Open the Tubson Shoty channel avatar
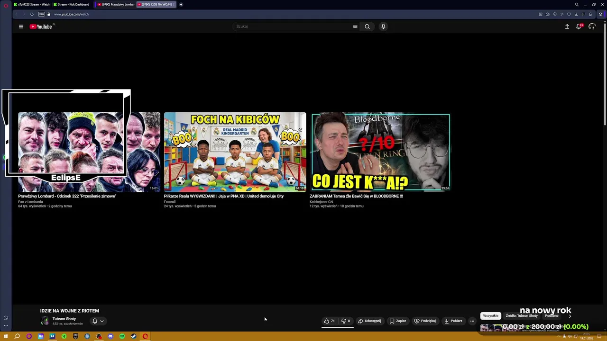The width and height of the screenshot is (607, 341). point(45,321)
